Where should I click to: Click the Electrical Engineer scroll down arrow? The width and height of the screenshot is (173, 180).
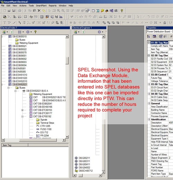pyautogui.click(x=103, y=172)
